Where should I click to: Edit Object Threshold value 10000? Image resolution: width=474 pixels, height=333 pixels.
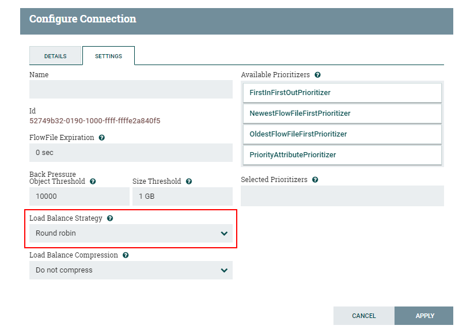pyautogui.click(x=79, y=196)
